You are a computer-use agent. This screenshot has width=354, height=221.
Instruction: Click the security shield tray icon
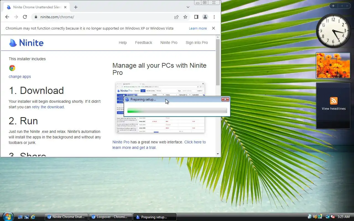pyautogui.click(x=315, y=217)
